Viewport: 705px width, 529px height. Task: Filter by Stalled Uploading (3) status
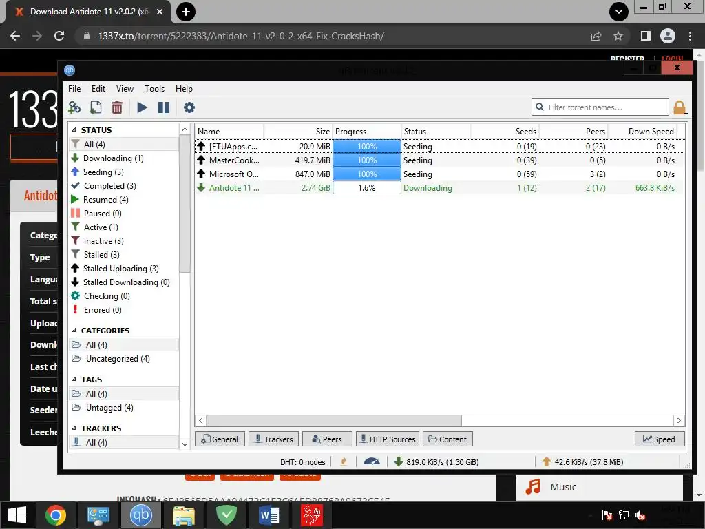(121, 269)
